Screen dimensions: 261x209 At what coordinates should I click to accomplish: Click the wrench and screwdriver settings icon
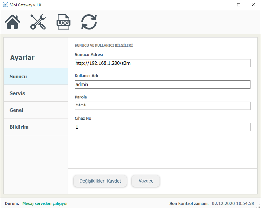click(38, 22)
